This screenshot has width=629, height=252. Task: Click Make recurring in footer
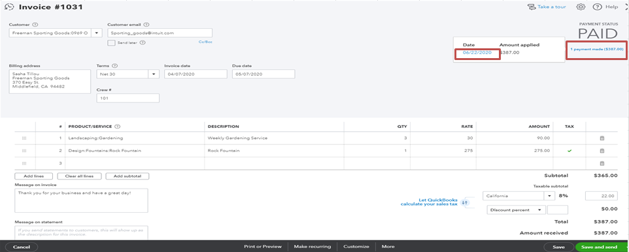[313, 247]
